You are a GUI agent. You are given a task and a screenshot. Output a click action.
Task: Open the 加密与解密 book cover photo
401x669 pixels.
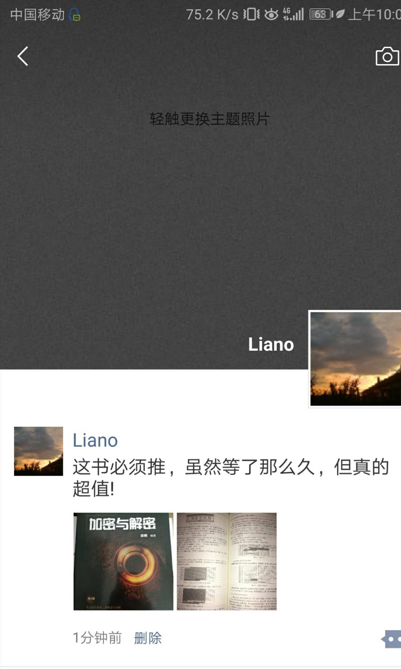(x=123, y=561)
